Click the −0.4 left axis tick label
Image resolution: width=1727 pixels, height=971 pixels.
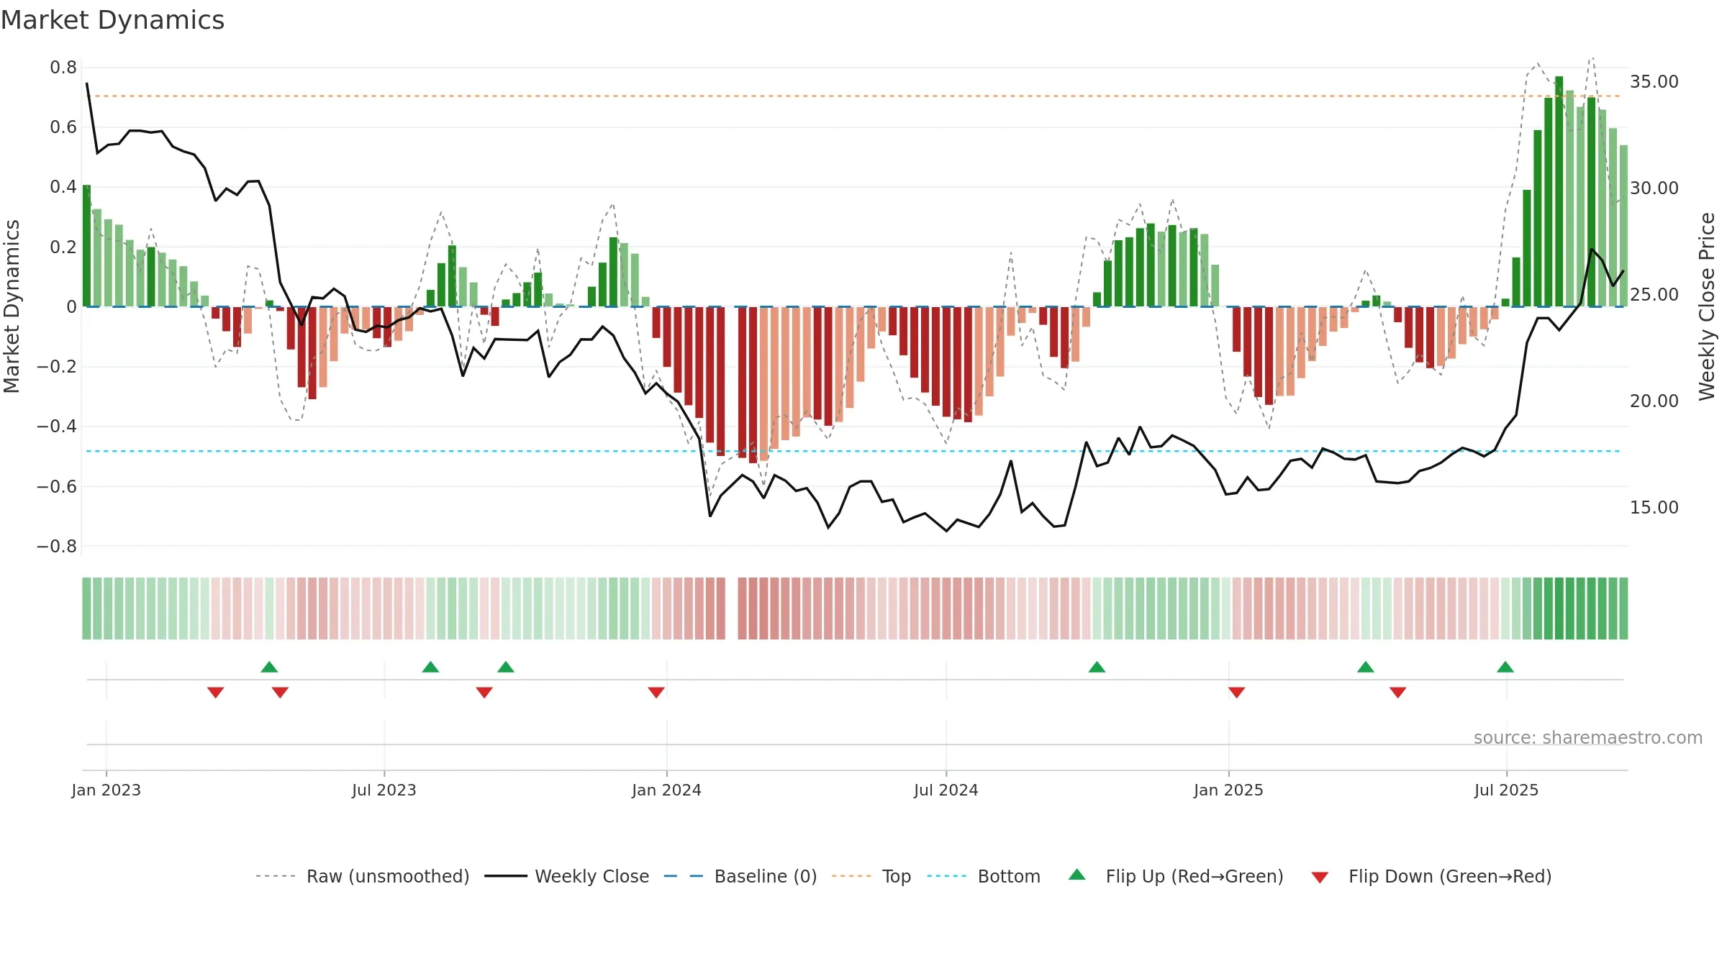57,427
